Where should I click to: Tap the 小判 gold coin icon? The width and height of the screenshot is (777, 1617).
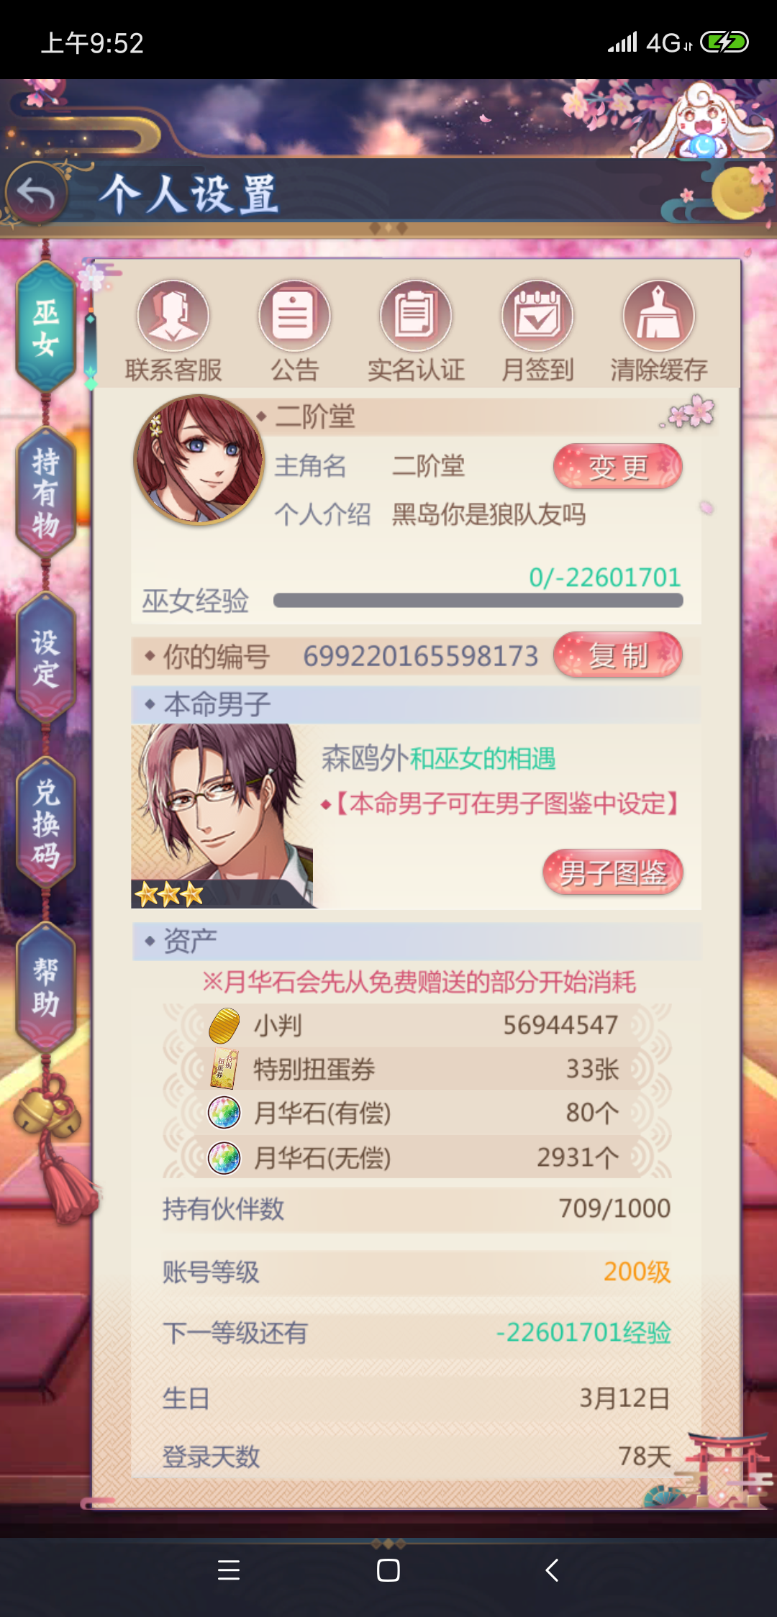pyautogui.click(x=224, y=1026)
